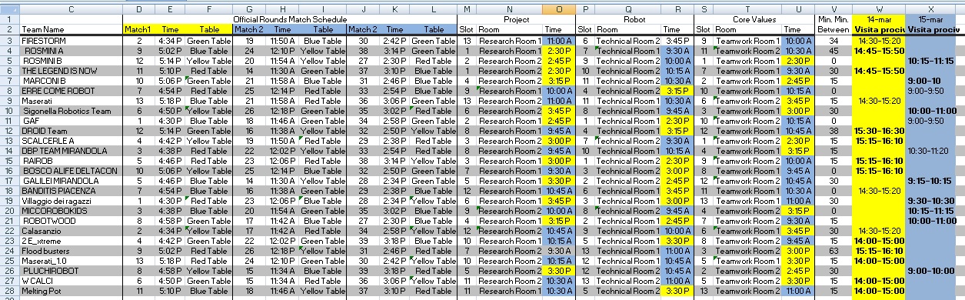The image size is (965, 300).
Task: Select 'Official Rounds Match Schedule' merged cell
Action: point(290,18)
